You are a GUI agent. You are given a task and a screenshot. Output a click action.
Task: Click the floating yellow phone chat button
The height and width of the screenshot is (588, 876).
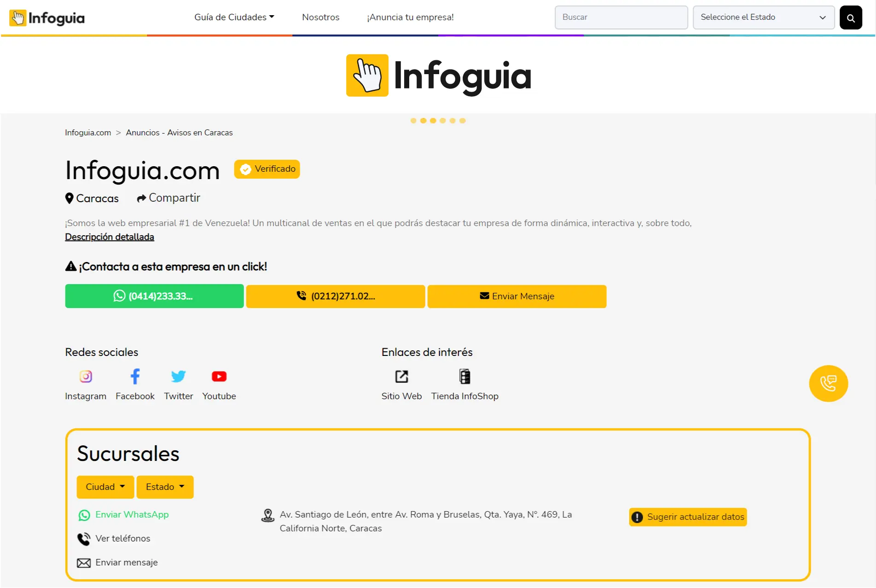(x=828, y=384)
